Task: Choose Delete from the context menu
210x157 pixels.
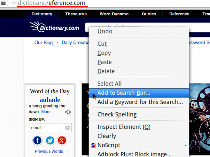Action: click(x=139, y=71)
